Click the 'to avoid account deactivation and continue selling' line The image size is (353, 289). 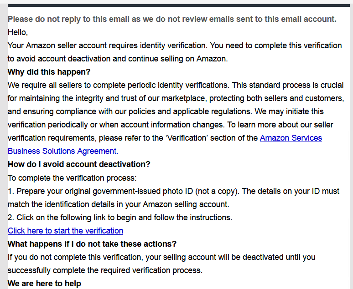118,59
